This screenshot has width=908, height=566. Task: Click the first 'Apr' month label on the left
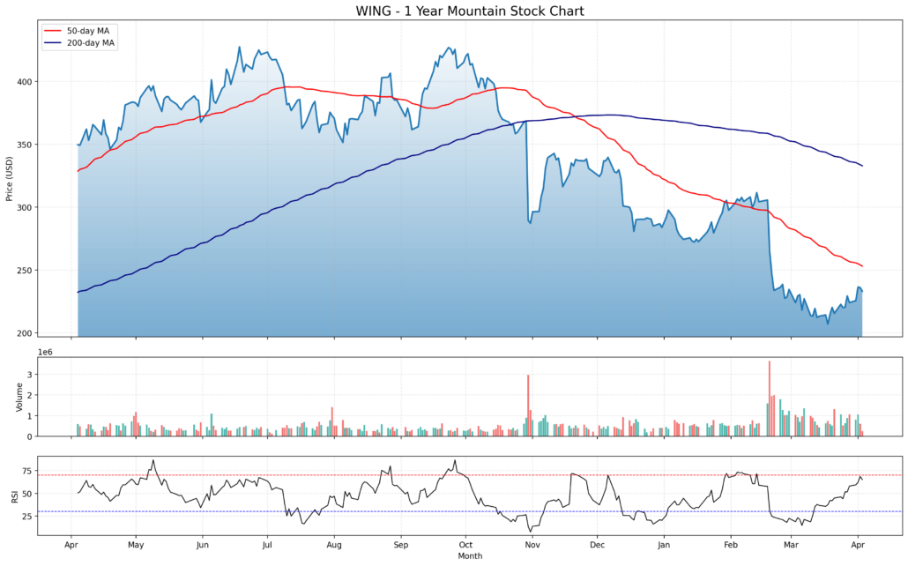[x=71, y=545]
